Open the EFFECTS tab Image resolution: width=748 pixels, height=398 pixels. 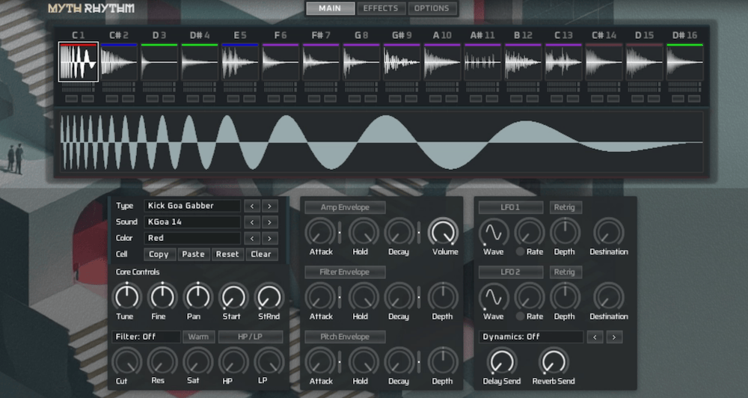(x=381, y=8)
